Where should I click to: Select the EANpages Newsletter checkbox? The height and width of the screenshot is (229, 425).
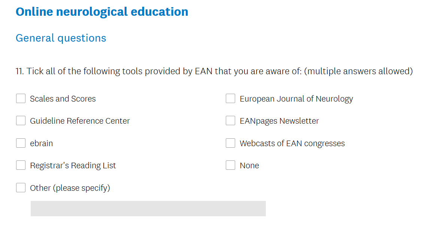(230, 121)
